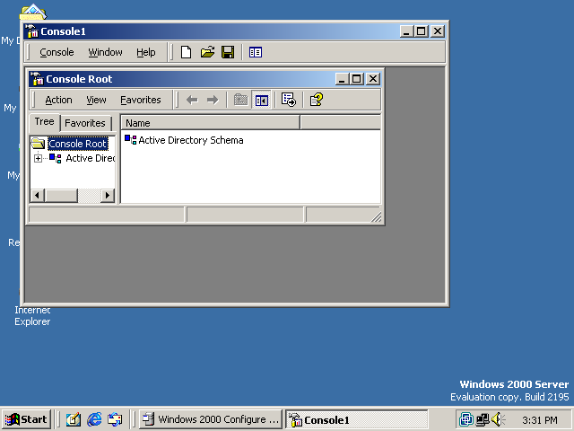The image size is (574, 431).
Task: Click Active Directory Schema icon in Name list
Action: tap(130, 140)
